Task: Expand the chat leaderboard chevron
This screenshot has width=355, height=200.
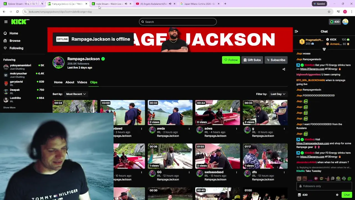Action: 324,49
